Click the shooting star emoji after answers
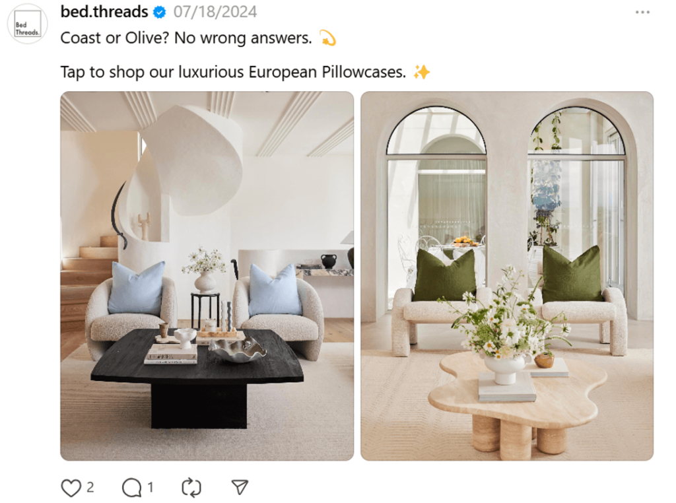This screenshot has height=503, width=676. coord(327,38)
